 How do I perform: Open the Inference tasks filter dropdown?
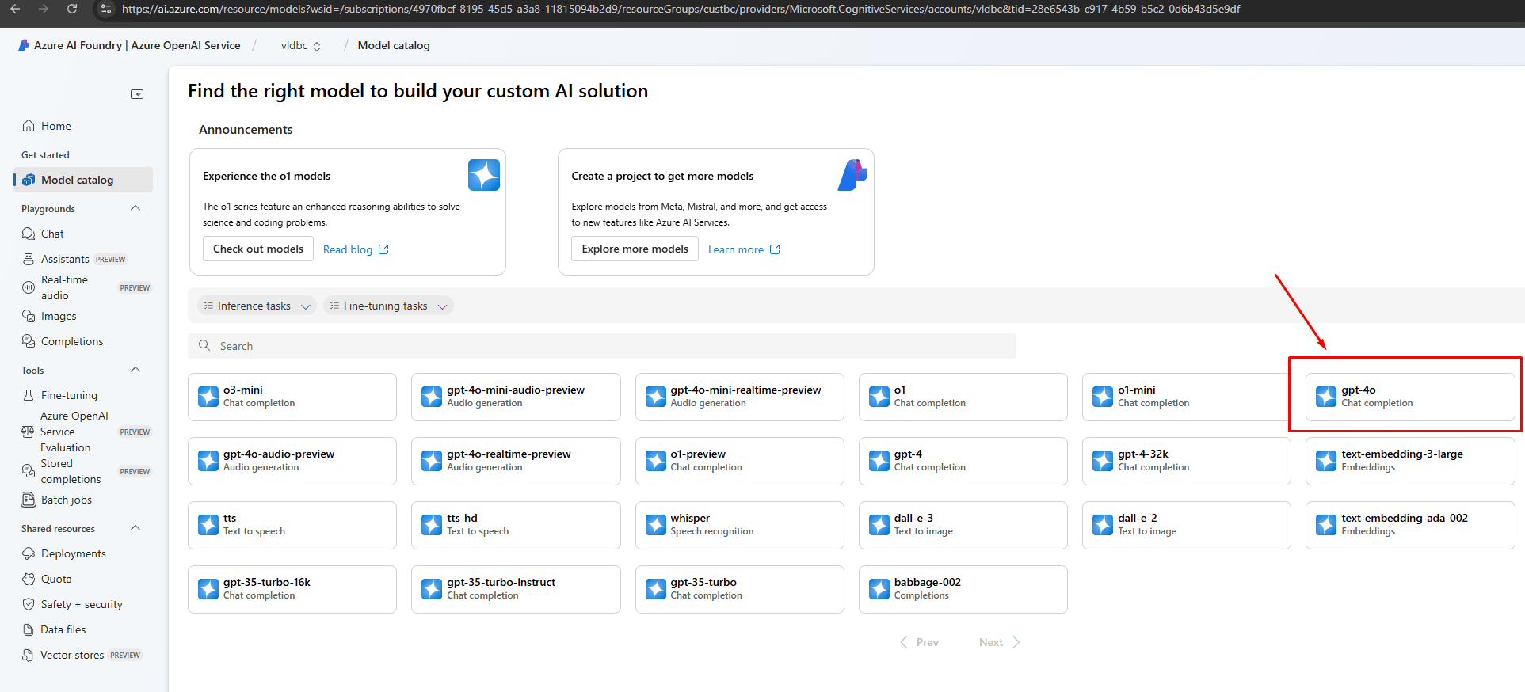pos(257,306)
